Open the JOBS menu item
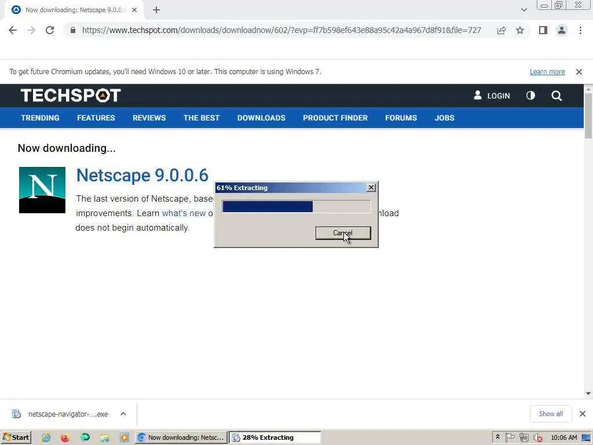Image resolution: width=593 pixels, height=445 pixels. pos(444,118)
